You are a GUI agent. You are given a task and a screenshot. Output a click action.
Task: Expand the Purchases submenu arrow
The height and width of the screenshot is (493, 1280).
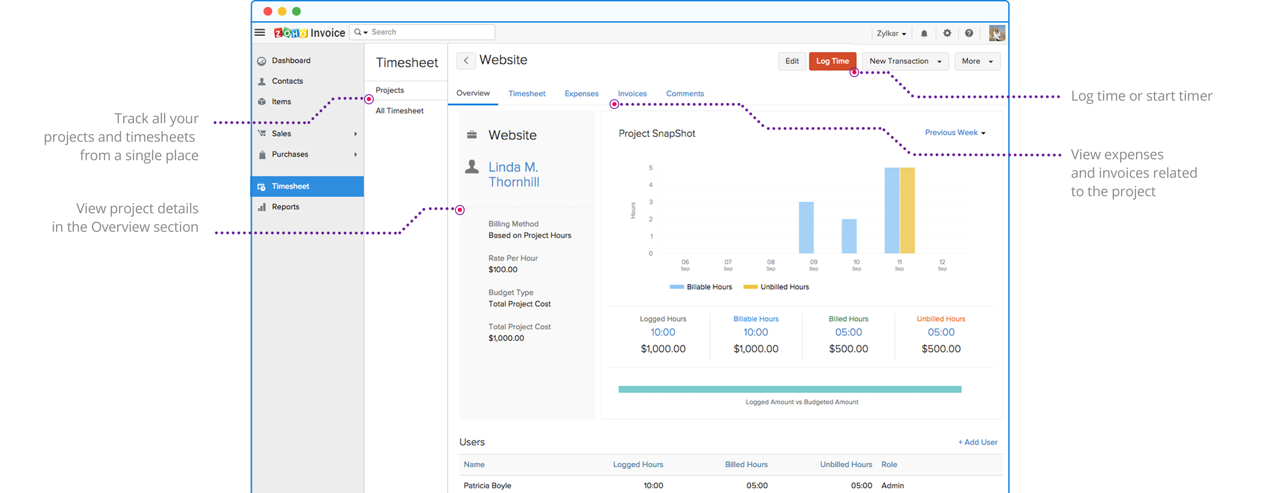click(x=355, y=155)
